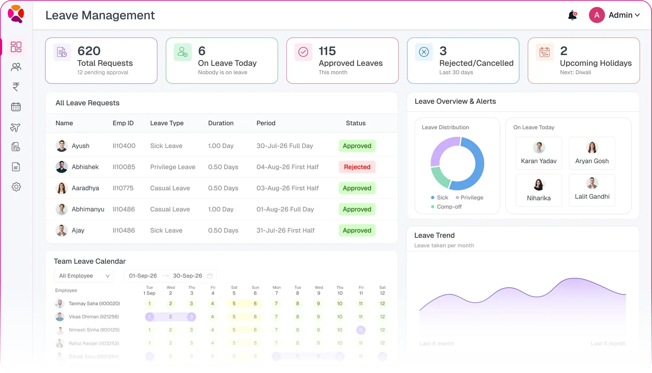
Task: Click Privilege Leave in Abhishek's row
Action: coord(173,167)
